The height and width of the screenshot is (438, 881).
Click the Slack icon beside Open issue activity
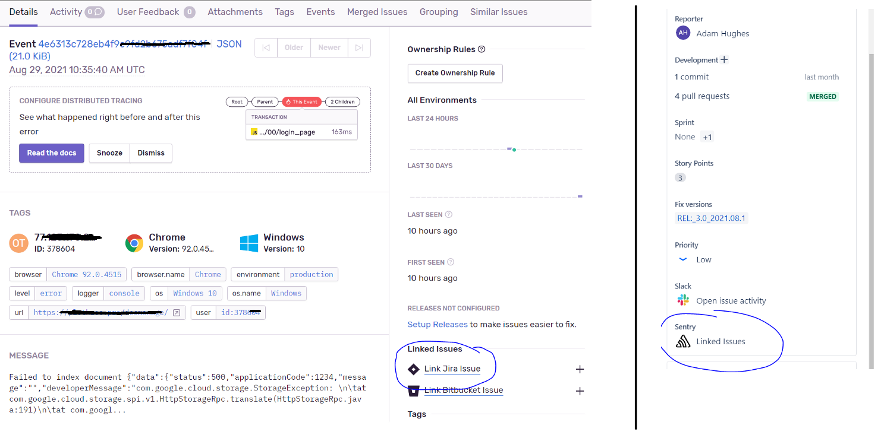[x=682, y=300]
